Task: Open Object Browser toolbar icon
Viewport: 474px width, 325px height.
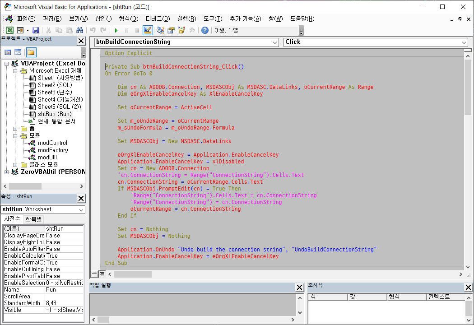Action: [181, 30]
